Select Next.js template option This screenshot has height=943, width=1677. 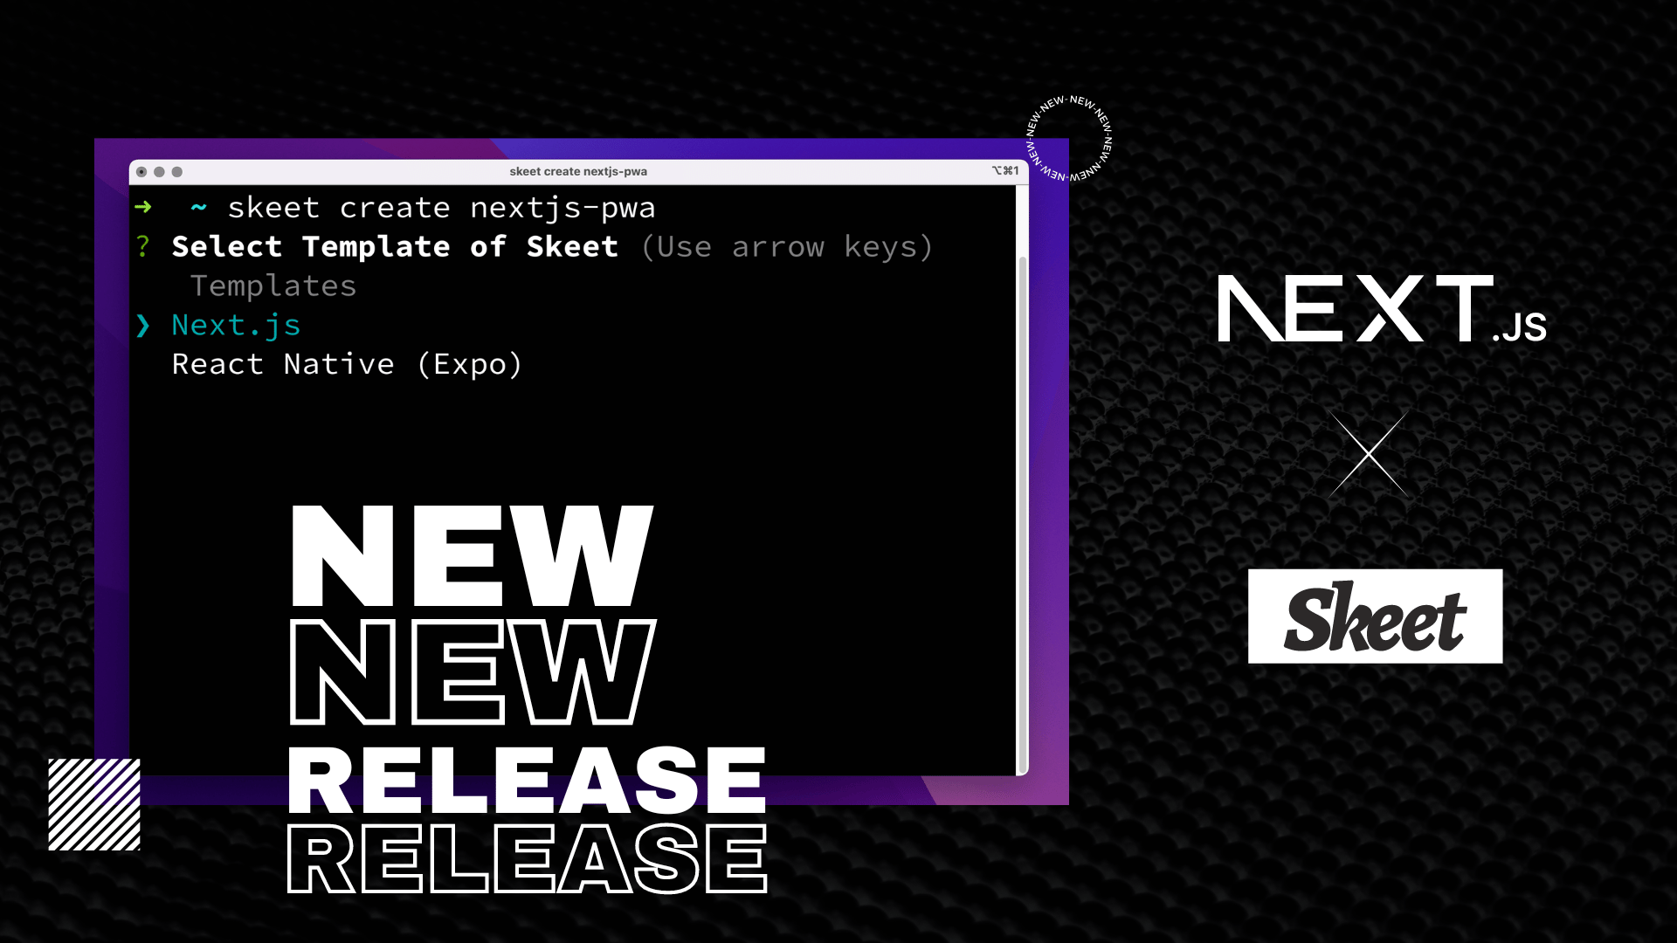click(236, 325)
